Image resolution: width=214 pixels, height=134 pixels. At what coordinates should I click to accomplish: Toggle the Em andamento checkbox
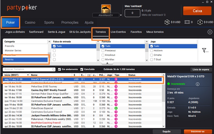pos(59,69)
